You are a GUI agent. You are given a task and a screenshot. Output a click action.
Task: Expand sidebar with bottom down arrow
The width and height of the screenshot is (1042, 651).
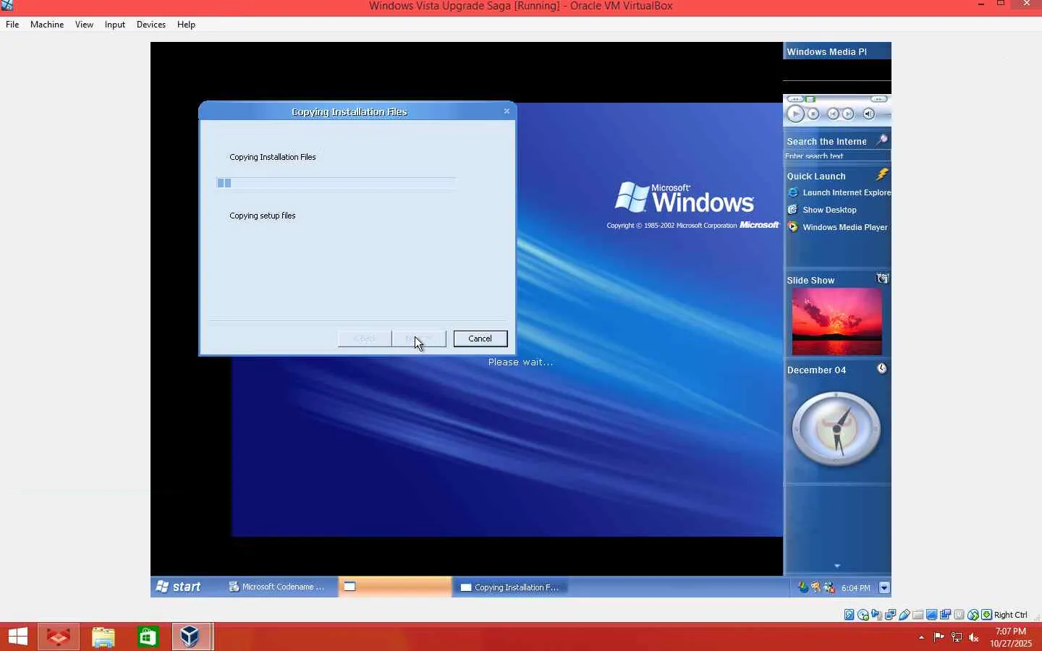point(837,566)
